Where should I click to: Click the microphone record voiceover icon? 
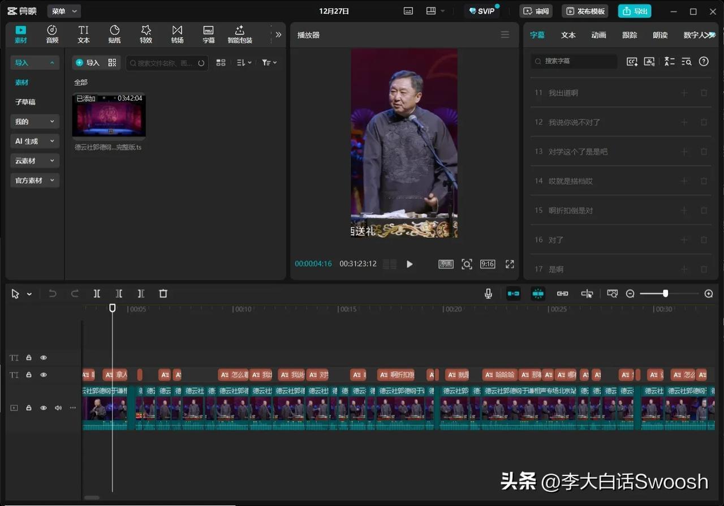click(x=488, y=294)
